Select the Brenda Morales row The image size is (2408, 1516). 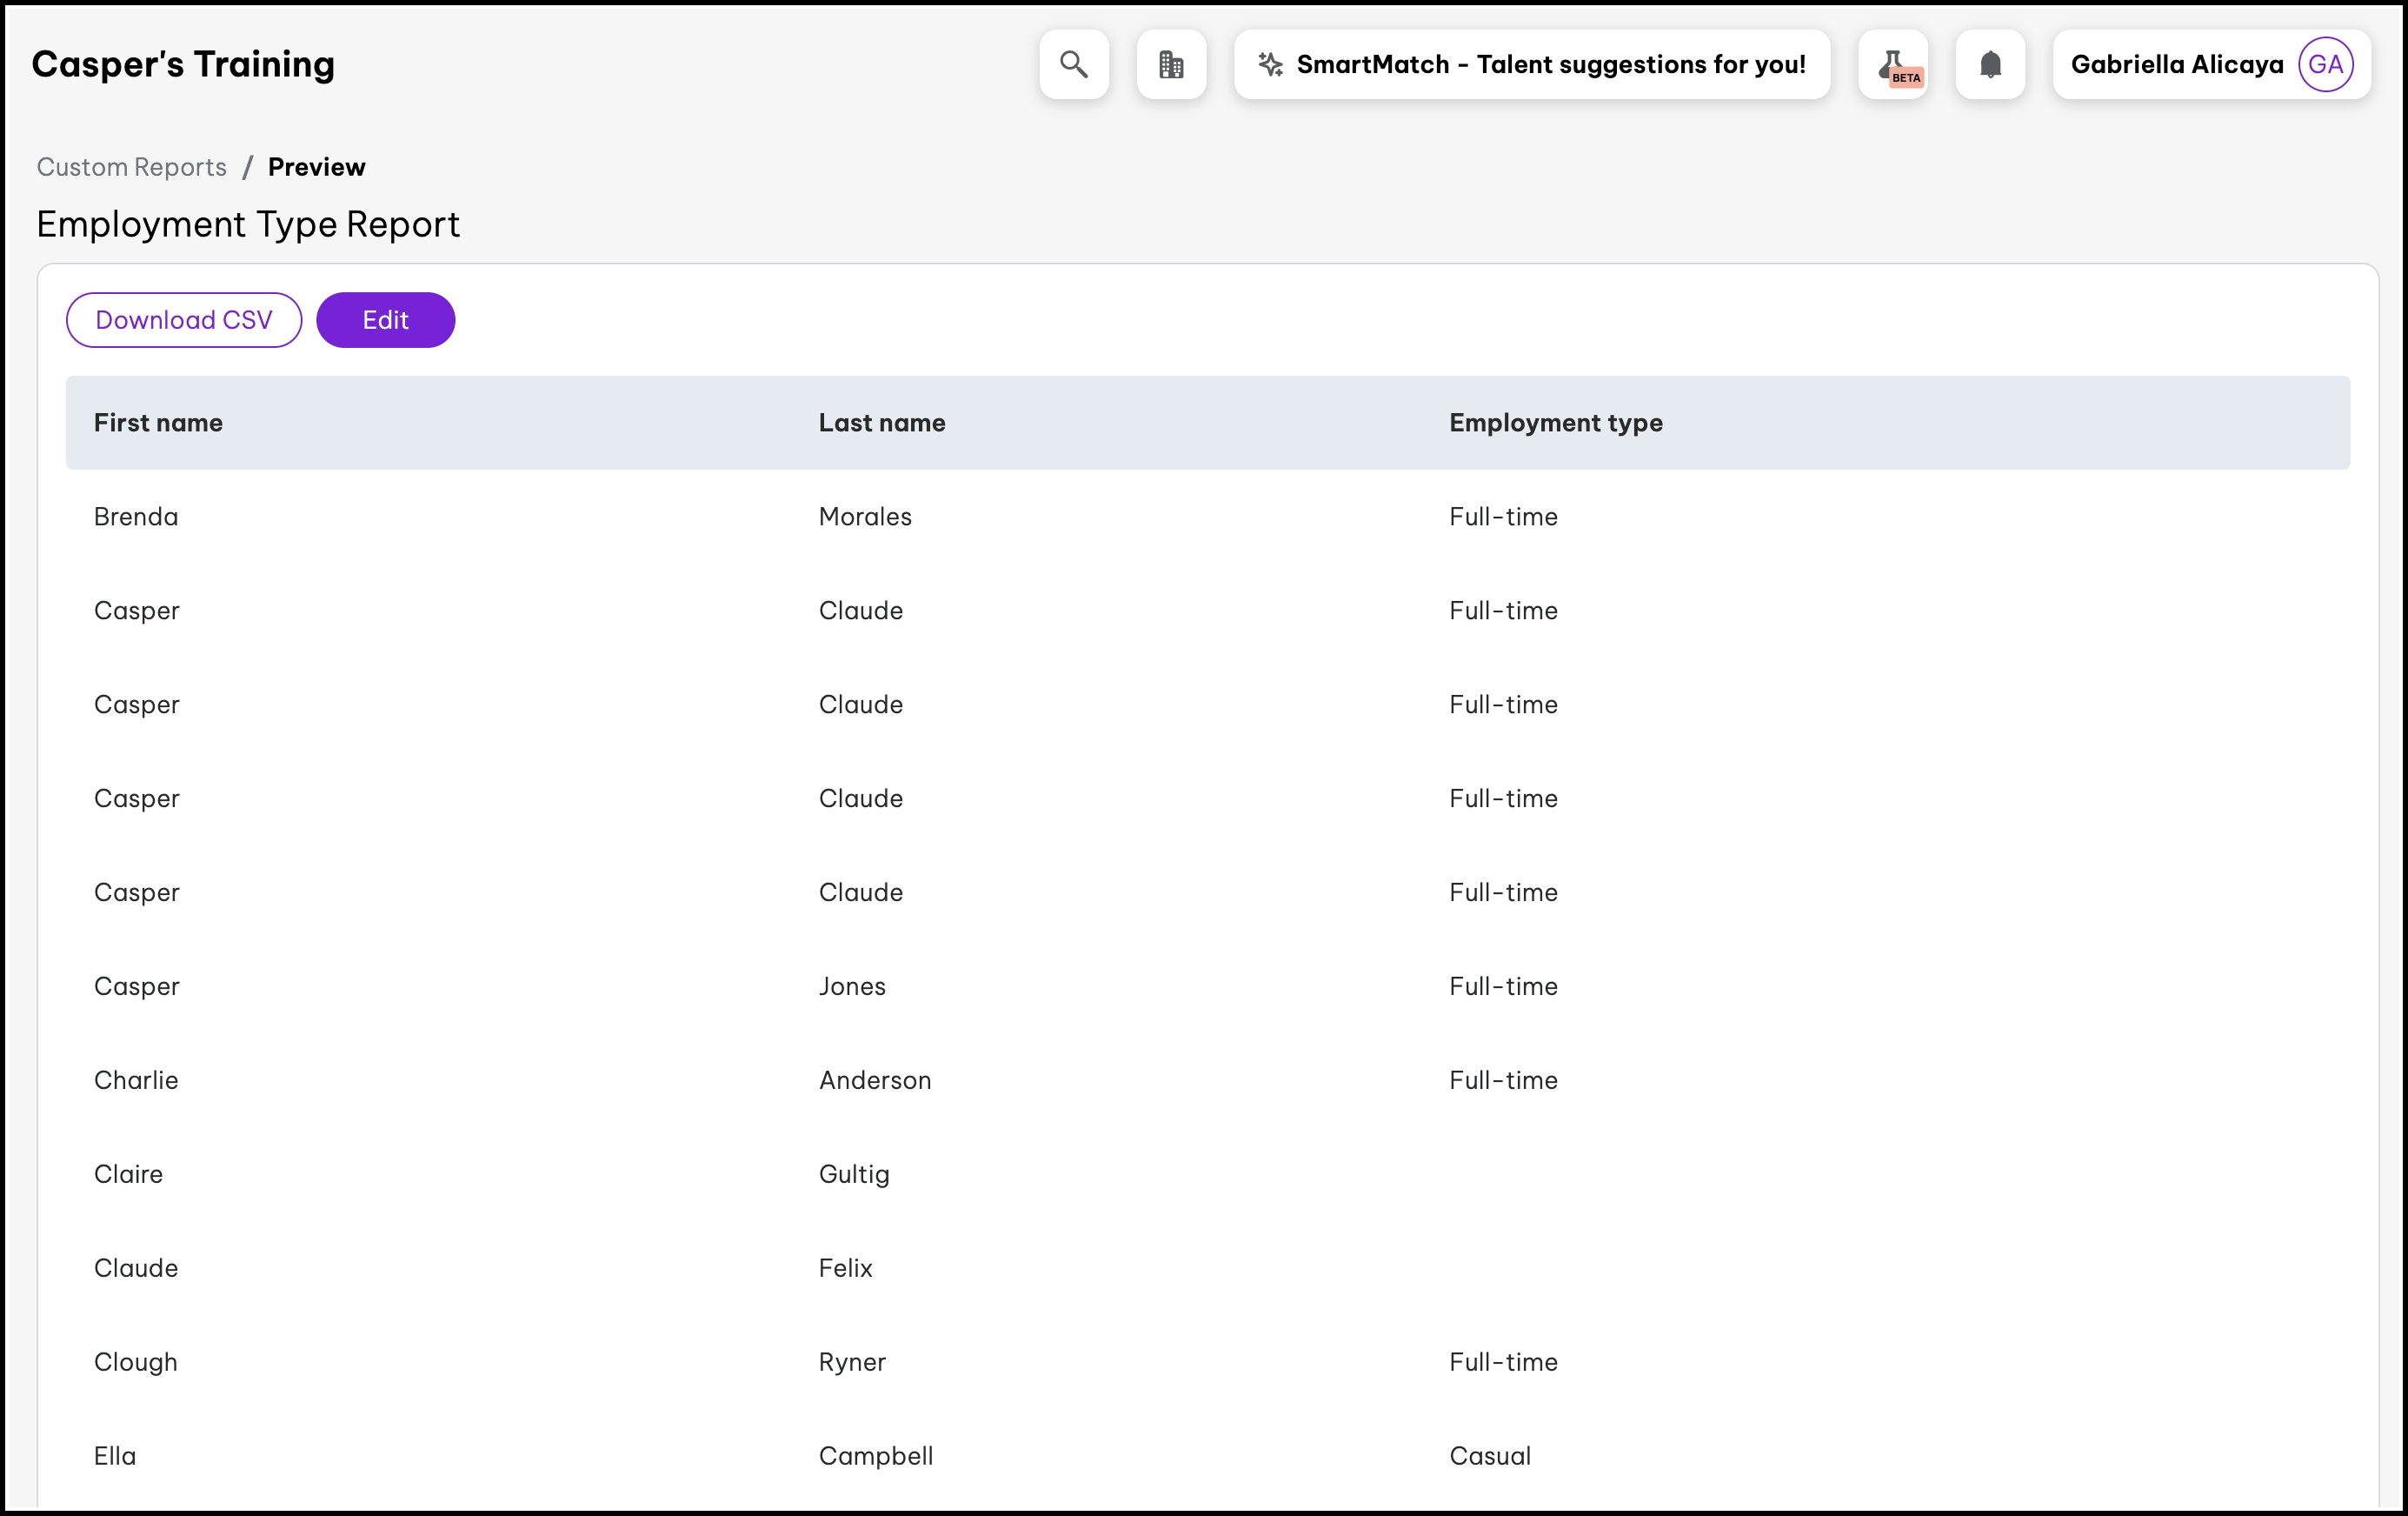pos(136,517)
